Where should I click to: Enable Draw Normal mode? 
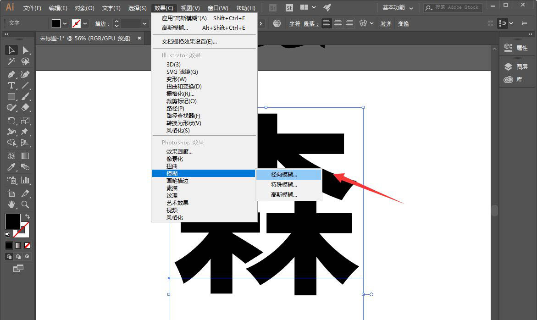point(9,256)
